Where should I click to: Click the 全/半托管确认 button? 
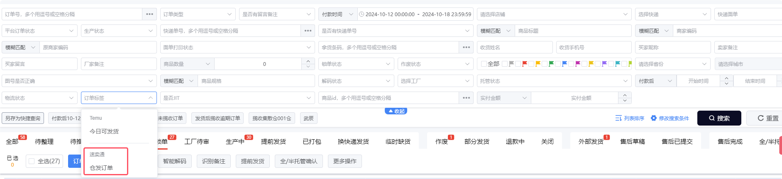[299, 161]
